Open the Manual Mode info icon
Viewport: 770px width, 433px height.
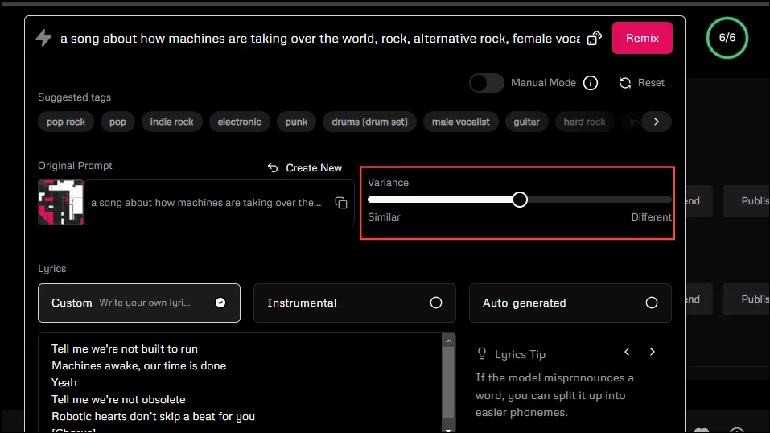pyautogui.click(x=591, y=83)
